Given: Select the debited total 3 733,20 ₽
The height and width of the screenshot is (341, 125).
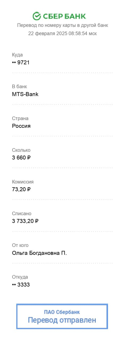Looking at the screenshot, I should pos(25,221).
